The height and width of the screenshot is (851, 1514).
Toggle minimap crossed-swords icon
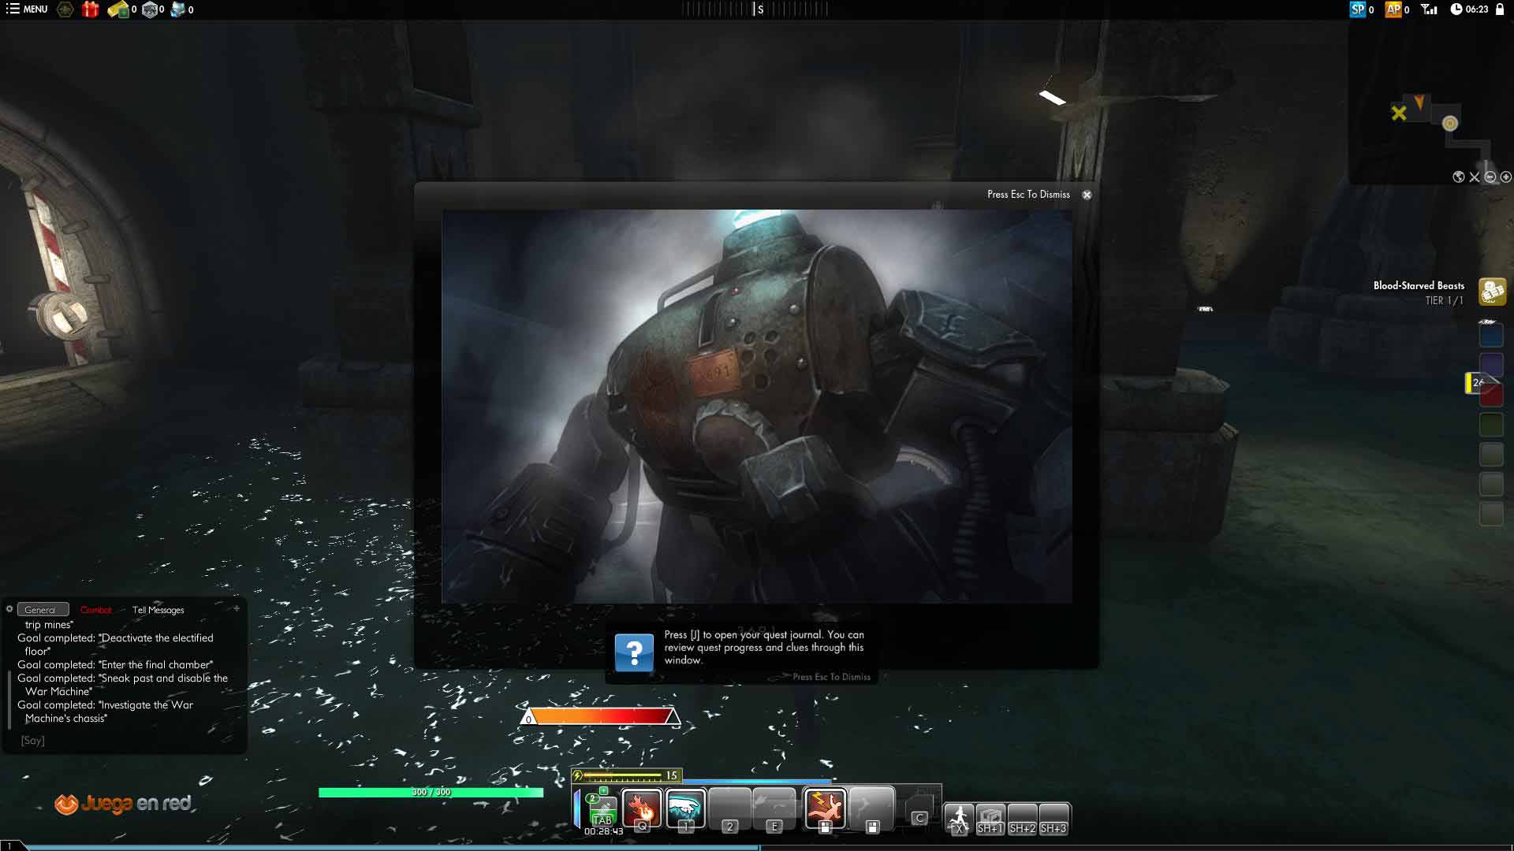[1474, 177]
